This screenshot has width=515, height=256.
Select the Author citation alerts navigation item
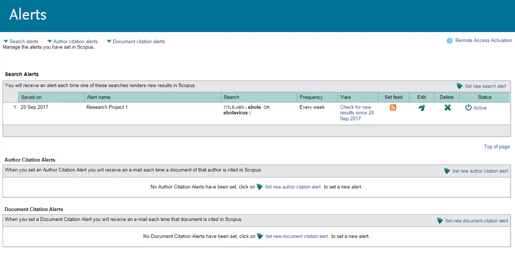click(75, 41)
